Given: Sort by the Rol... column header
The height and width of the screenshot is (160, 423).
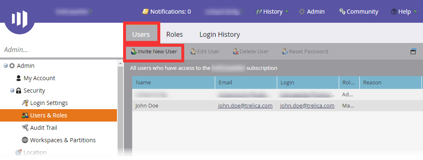Looking at the screenshot, I should (349, 83).
